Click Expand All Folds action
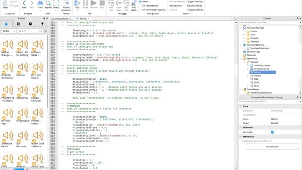Screen dimensions: 302x170 pyautogui.click(x=194, y=6)
